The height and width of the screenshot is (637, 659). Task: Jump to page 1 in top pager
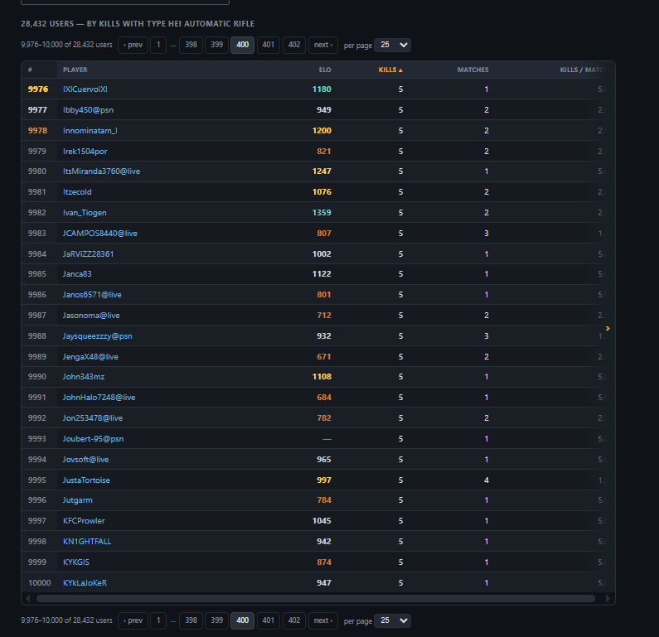point(158,45)
